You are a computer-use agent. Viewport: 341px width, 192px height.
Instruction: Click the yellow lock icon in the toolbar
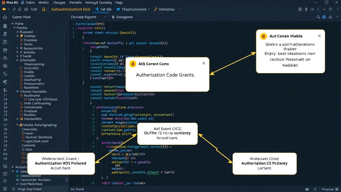tap(44, 9)
